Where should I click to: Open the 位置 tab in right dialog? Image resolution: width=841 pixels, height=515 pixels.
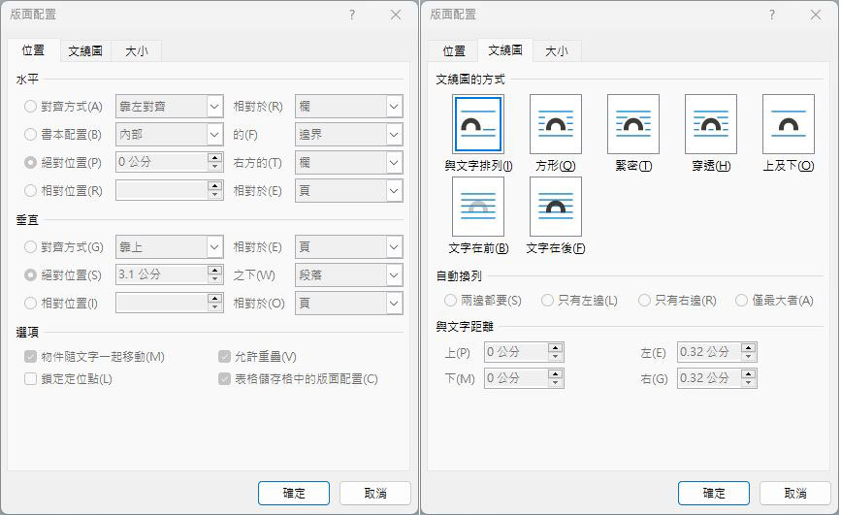point(454,51)
